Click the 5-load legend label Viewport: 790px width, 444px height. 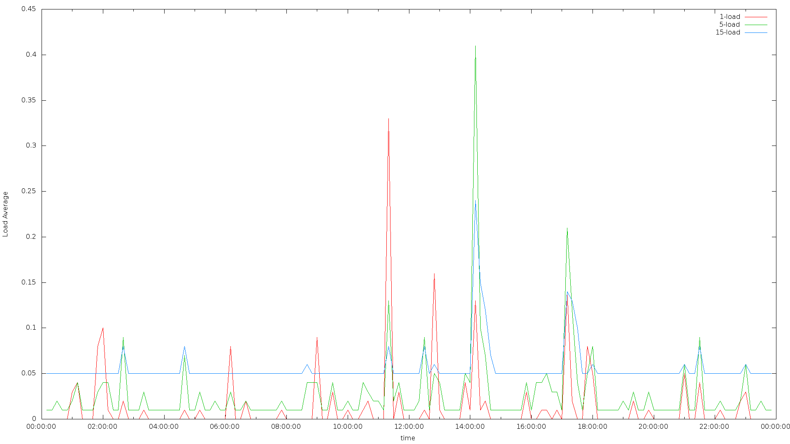point(730,25)
